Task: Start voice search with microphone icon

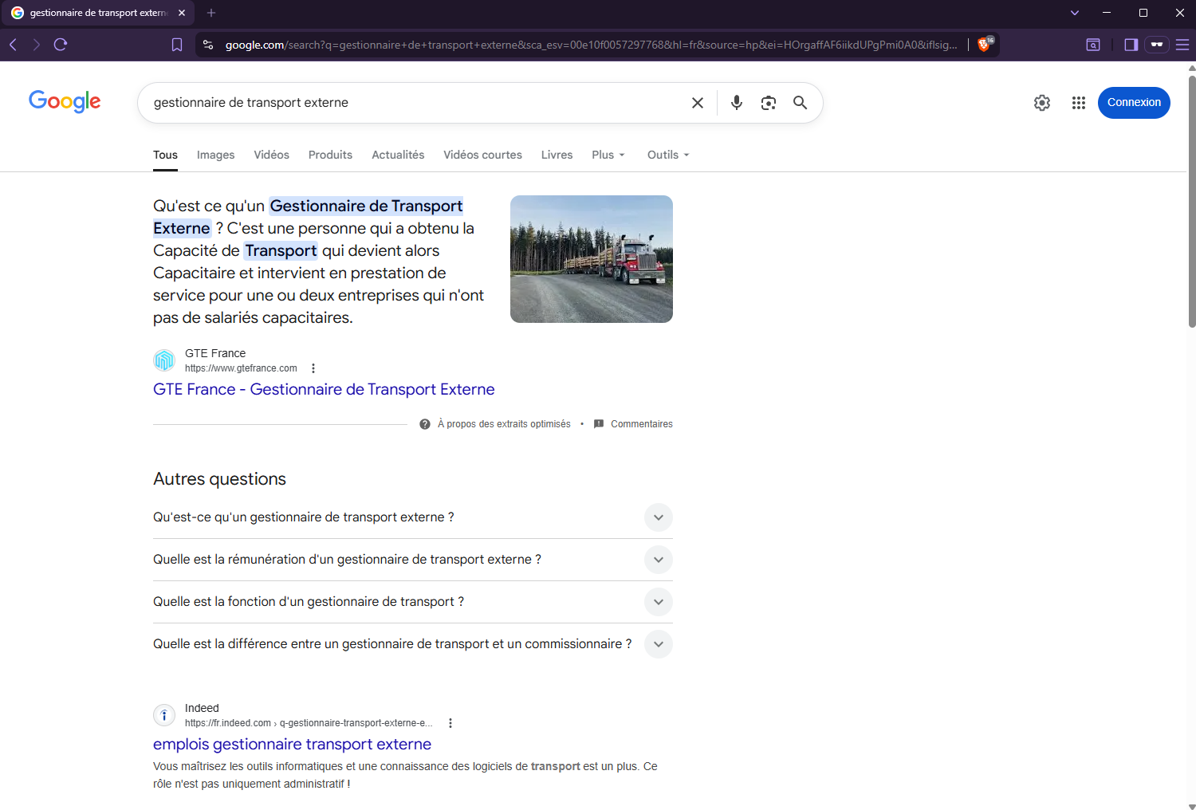Action: click(x=737, y=103)
